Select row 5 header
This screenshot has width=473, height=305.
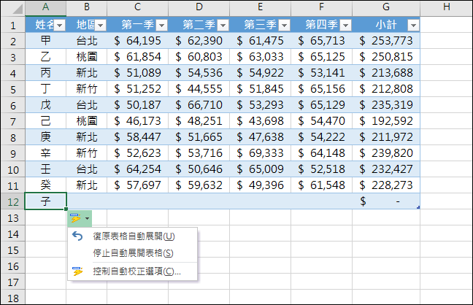point(13,89)
